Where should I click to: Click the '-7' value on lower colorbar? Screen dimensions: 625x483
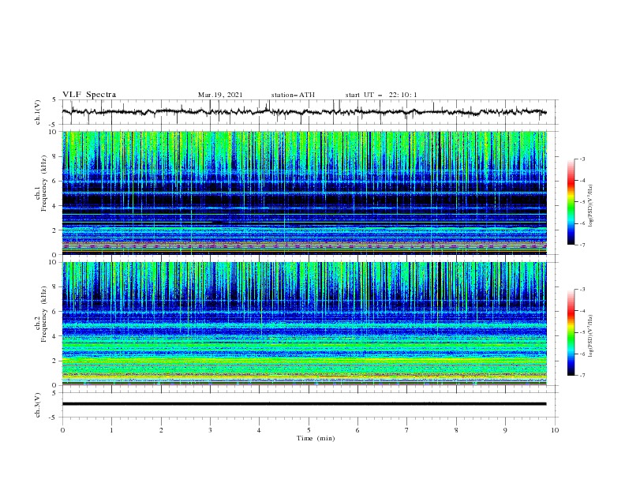click(582, 375)
